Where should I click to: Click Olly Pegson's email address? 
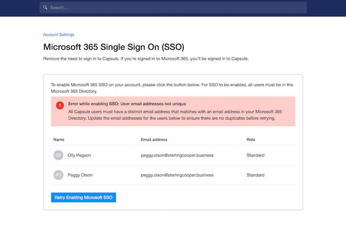177,155
